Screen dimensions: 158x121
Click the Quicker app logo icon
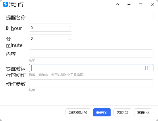coord(5,4)
